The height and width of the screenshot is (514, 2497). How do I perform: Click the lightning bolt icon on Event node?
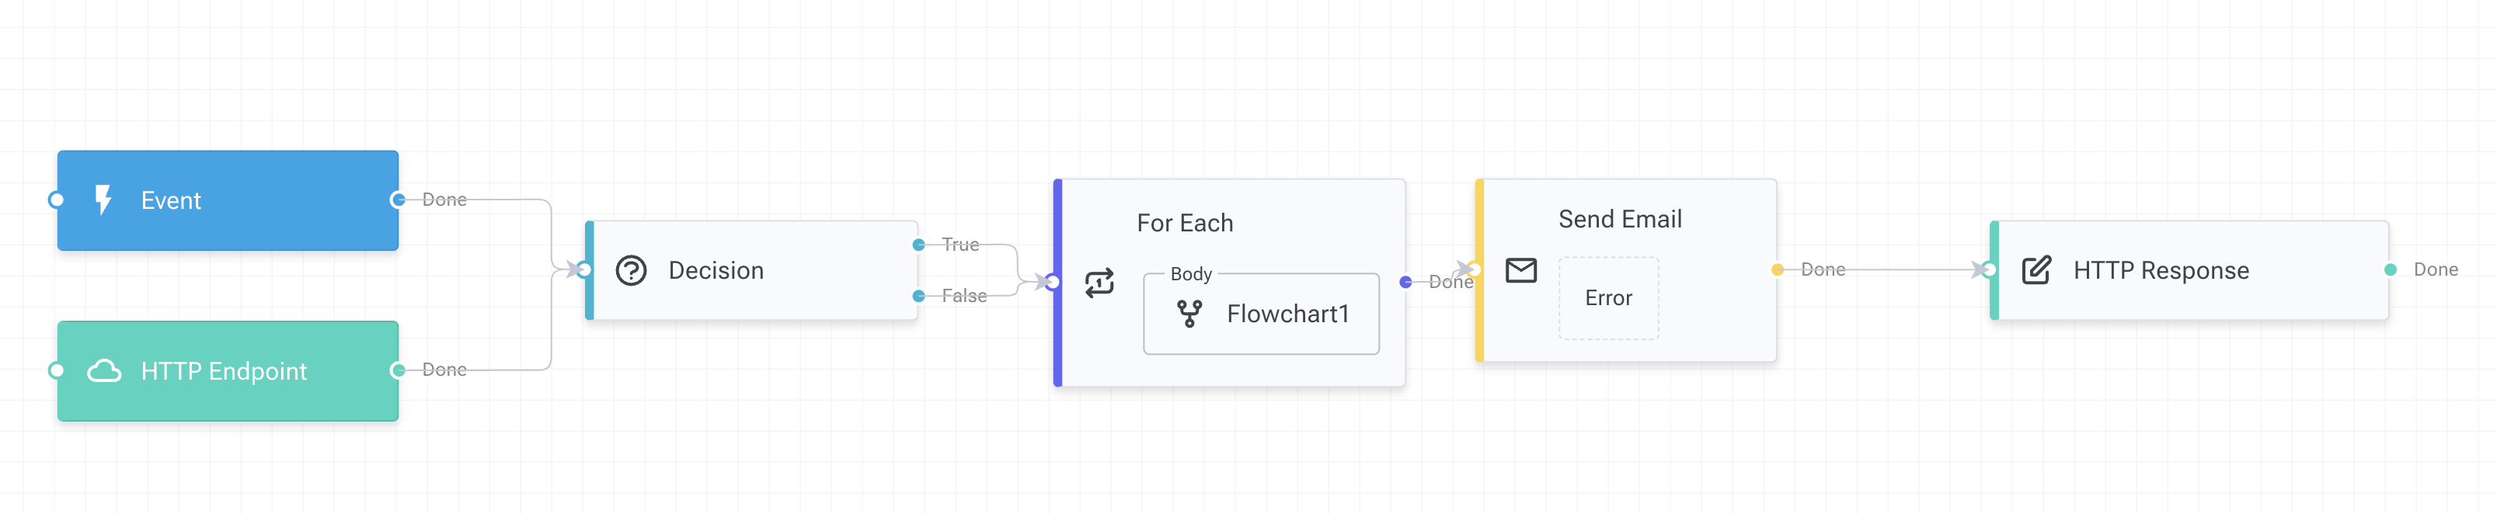(x=103, y=200)
